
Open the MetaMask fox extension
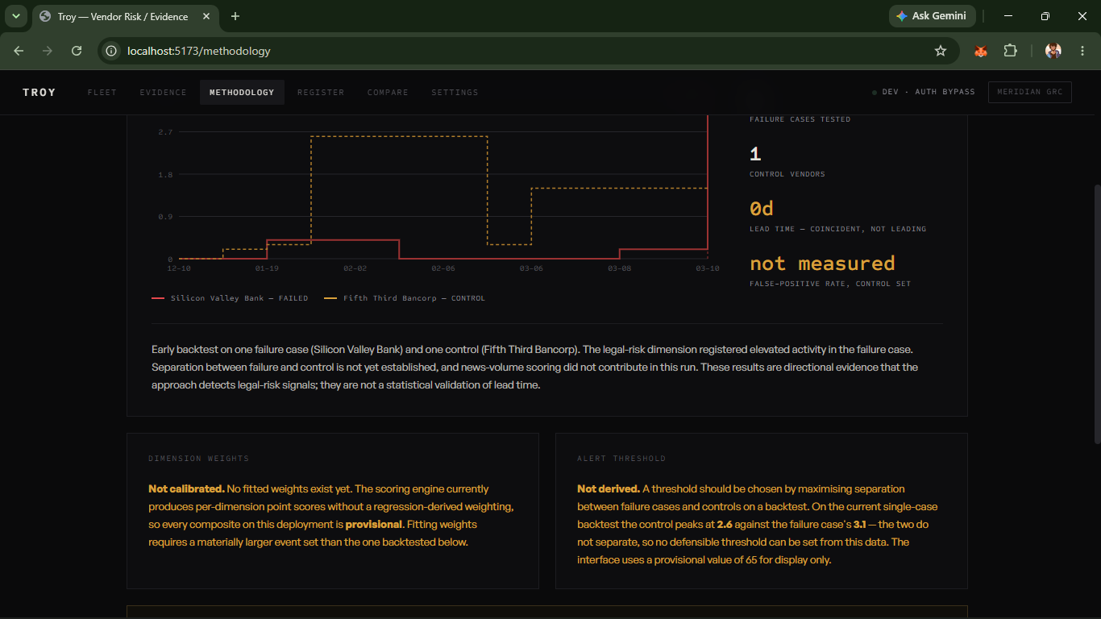981,51
